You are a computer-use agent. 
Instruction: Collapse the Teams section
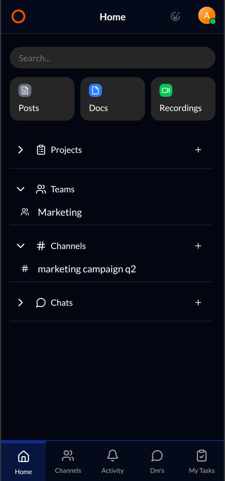pos(21,189)
